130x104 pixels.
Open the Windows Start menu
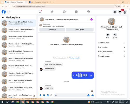2,102
